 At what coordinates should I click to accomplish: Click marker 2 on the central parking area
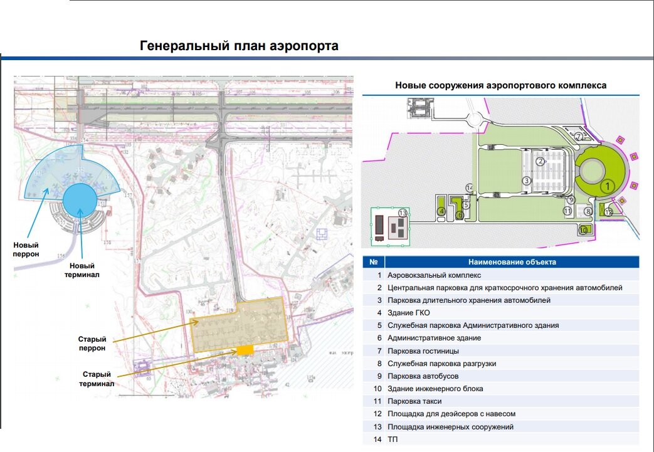point(541,161)
